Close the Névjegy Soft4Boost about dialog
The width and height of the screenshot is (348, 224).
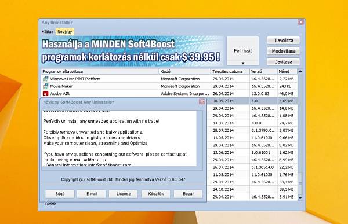(202, 101)
